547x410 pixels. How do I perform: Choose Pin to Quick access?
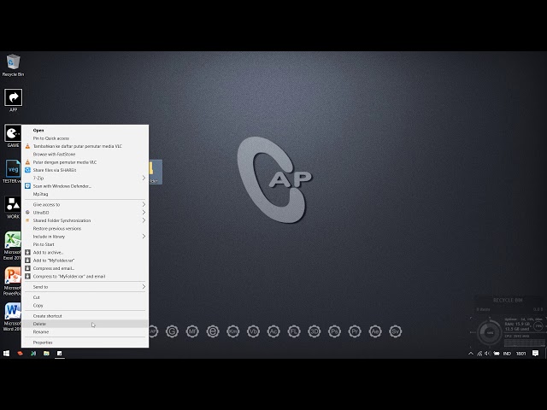(x=85, y=138)
